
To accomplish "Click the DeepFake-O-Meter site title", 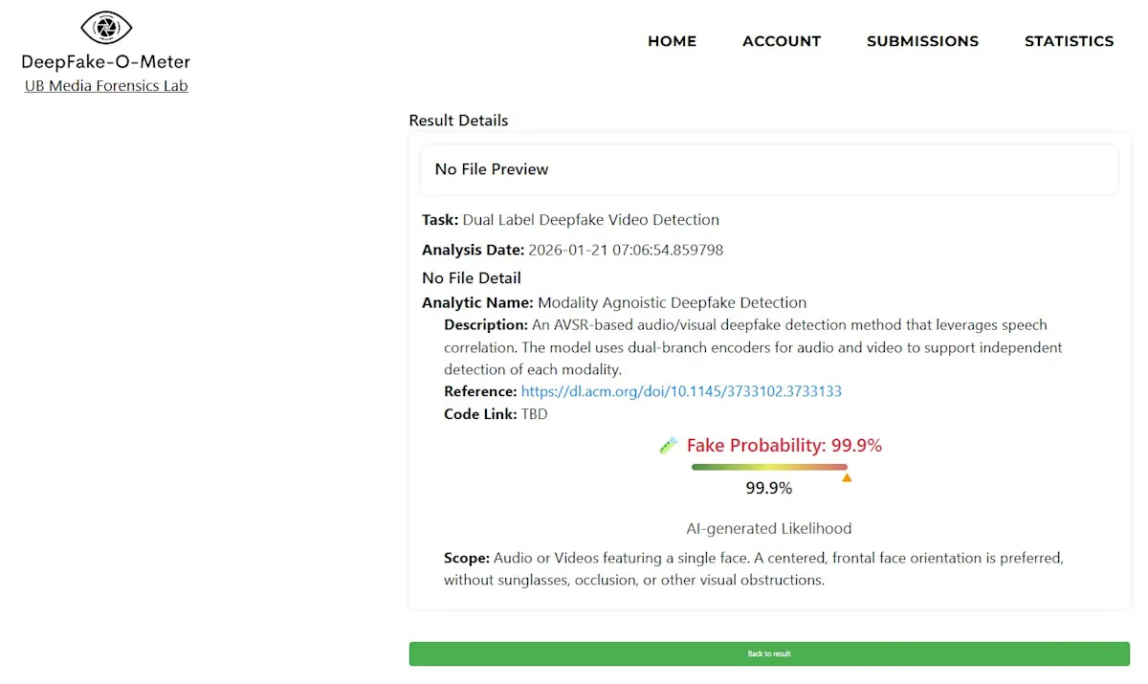I will tap(106, 62).
